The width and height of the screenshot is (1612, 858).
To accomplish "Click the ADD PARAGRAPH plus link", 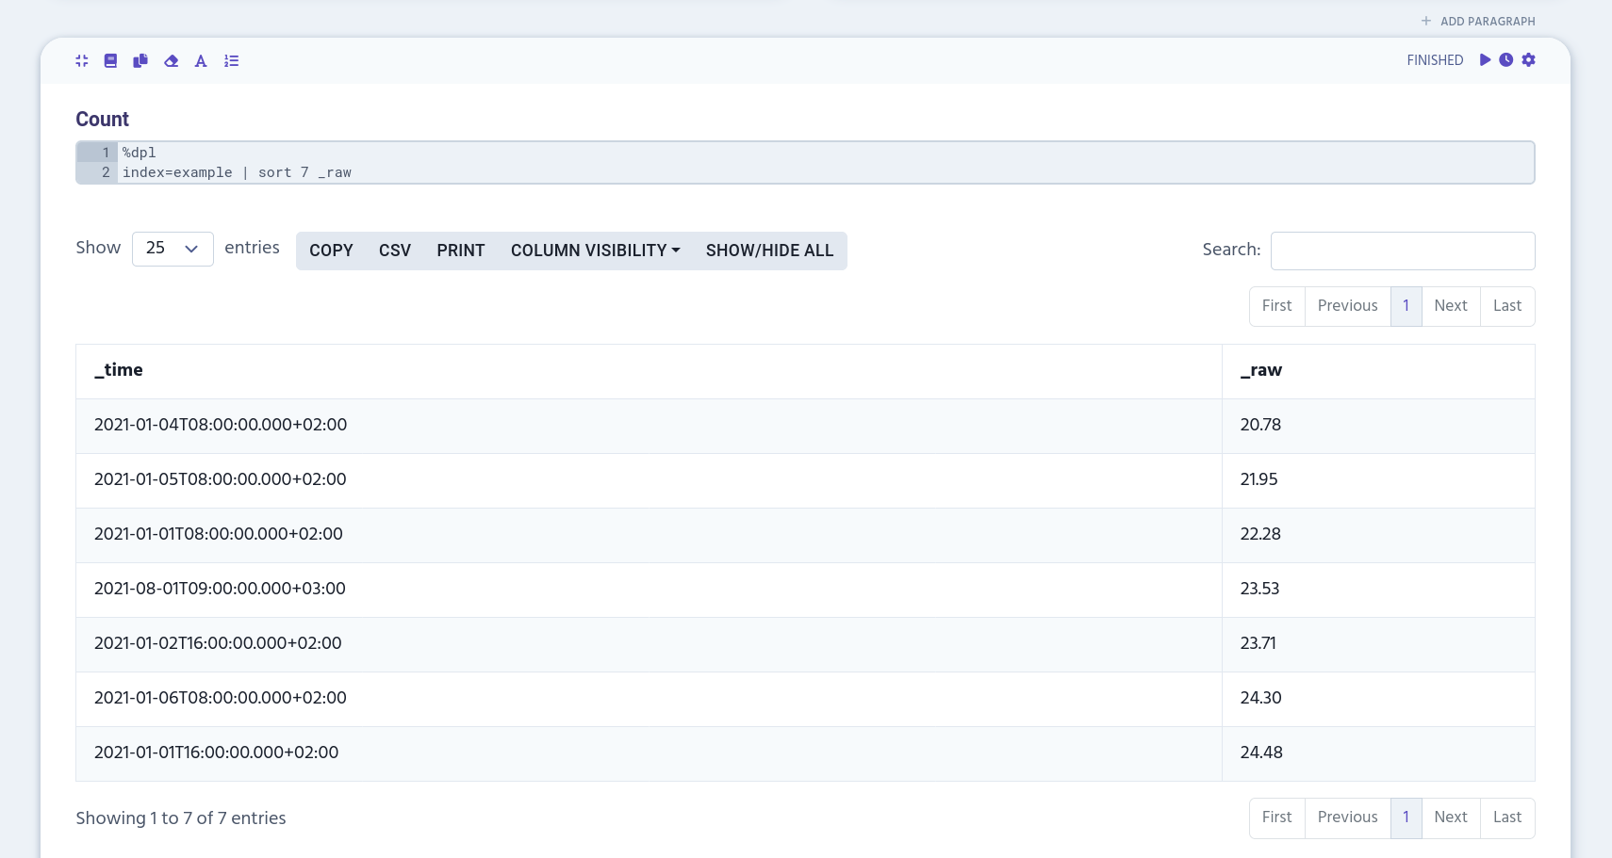I will 1478,21.
